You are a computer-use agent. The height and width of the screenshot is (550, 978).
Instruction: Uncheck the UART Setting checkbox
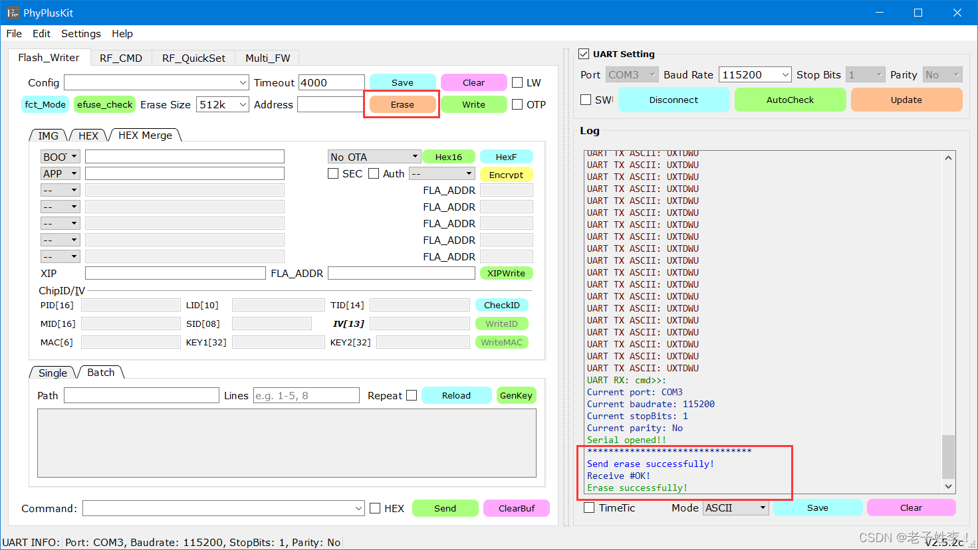click(x=584, y=54)
